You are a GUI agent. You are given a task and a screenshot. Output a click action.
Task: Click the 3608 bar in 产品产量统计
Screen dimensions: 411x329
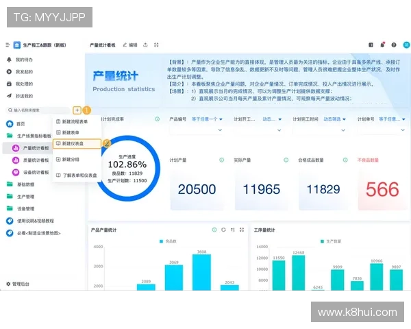pos(201,272)
